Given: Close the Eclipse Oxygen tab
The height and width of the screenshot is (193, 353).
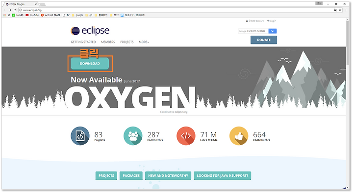Looking at the screenshot, I should coord(36,4).
